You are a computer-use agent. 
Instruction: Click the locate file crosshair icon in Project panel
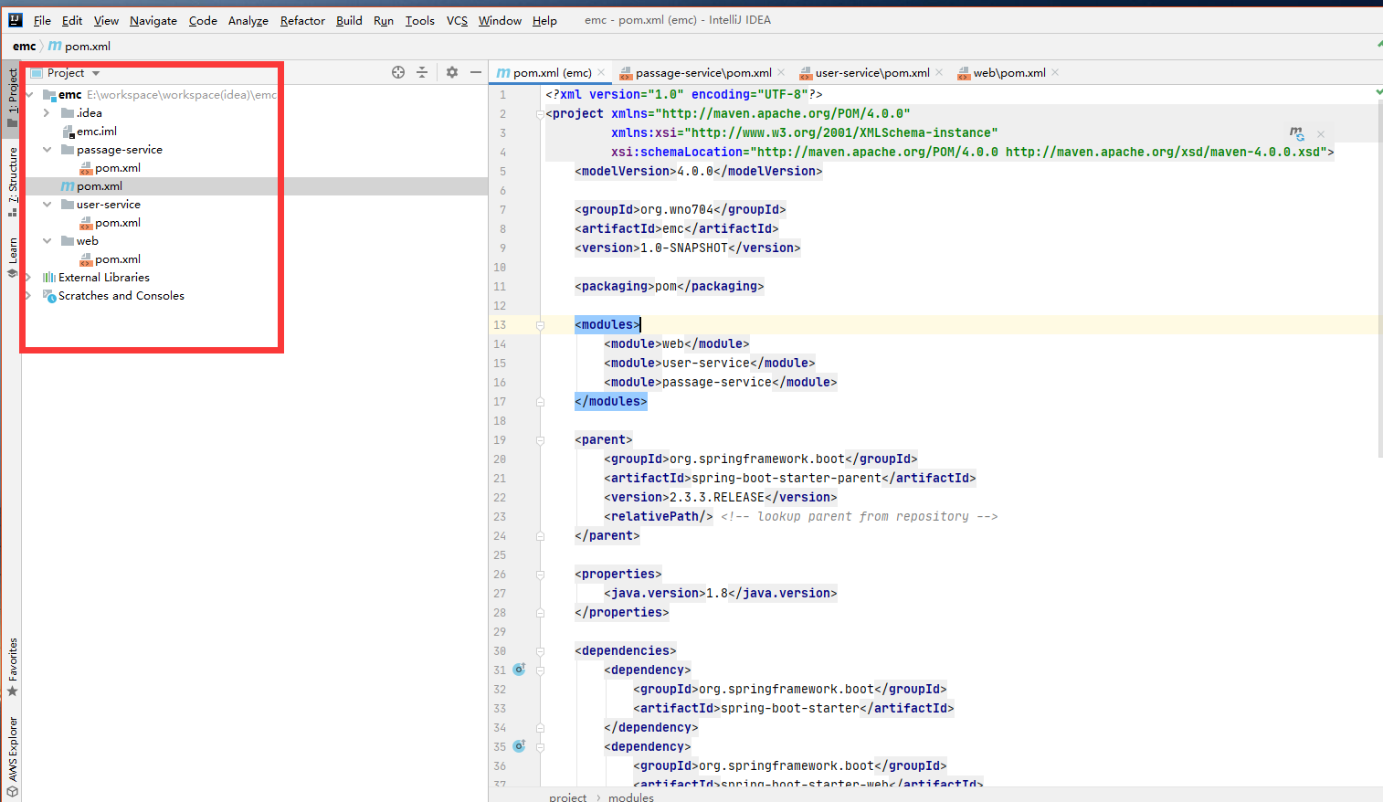pyautogui.click(x=398, y=72)
